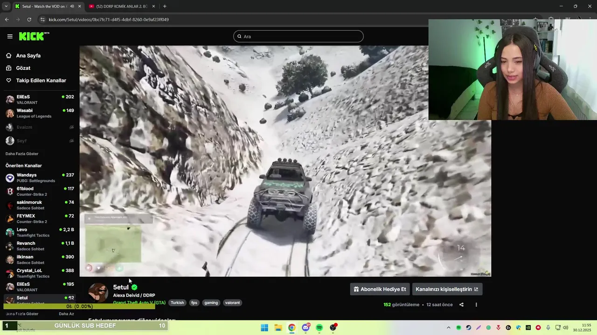
Task: Select the valorant tag
Action: click(x=232, y=302)
